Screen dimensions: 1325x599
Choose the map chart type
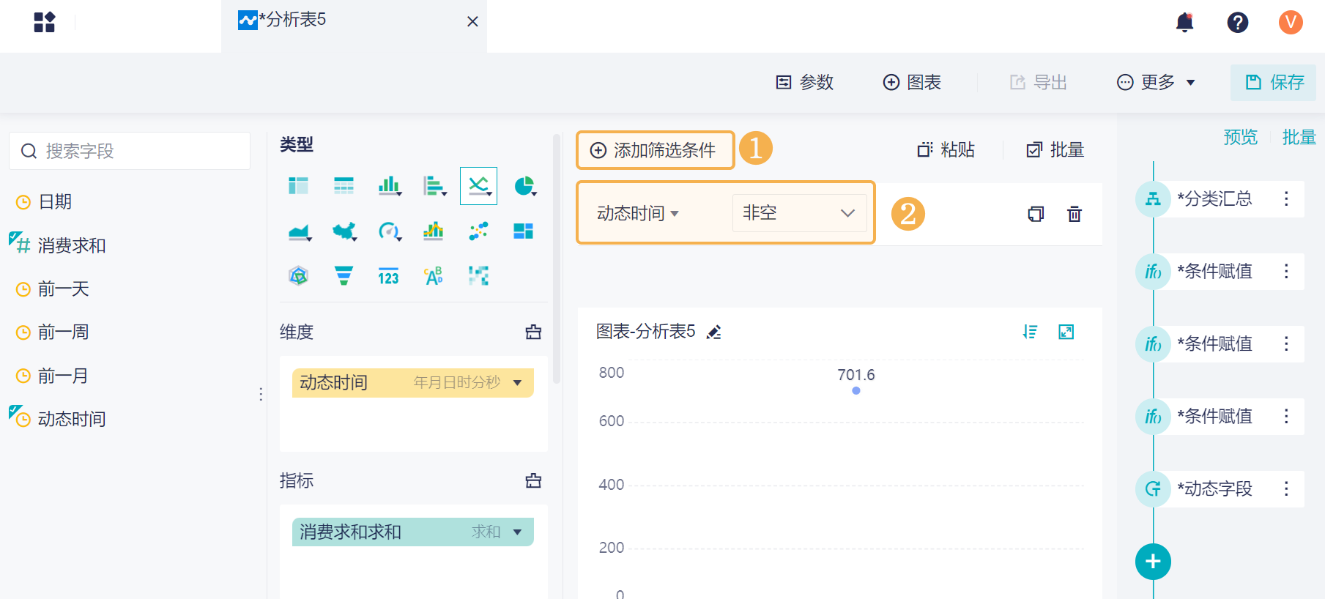coord(344,231)
